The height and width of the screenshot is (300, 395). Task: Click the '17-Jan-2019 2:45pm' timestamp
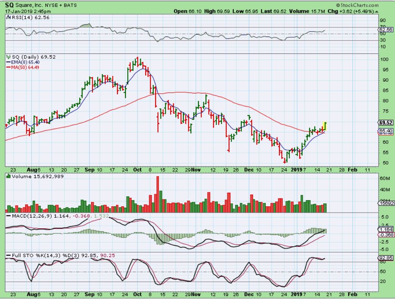pyautogui.click(x=28, y=11)
